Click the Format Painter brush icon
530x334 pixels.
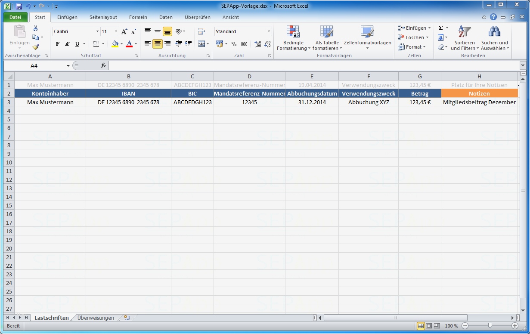(36, 47)
